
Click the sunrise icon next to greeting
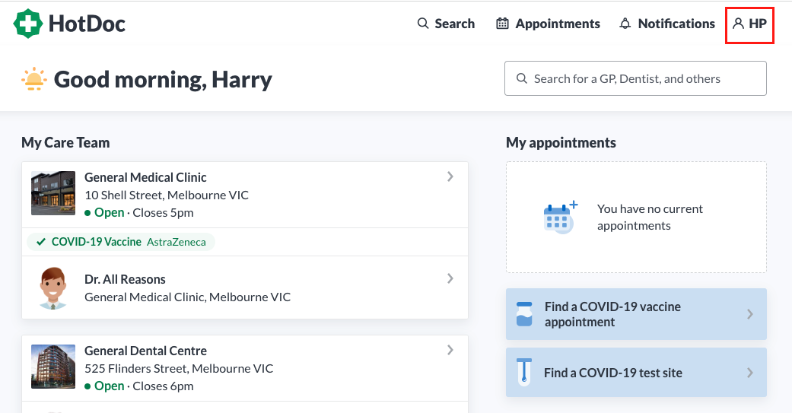point(33,79)
